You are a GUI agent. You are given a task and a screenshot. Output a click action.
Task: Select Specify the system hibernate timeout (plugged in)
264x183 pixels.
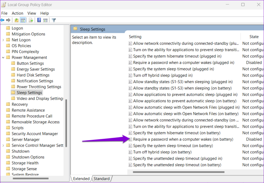pos(177,56)
